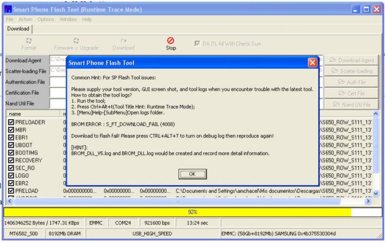Click the Scatter-loading File label
This screenshot has height=243, width=385.
26,71
